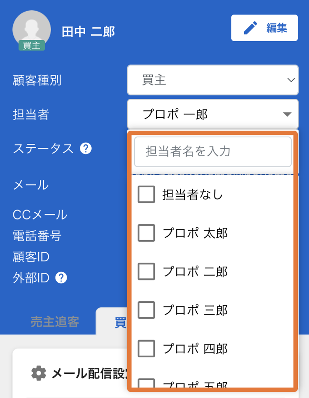Select the プロポ 五郎 option at list bottom
Image resolution: width=309 pixels, height=398 pixels.
click(195, 384)
